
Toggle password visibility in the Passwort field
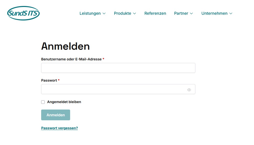[189, 89]
